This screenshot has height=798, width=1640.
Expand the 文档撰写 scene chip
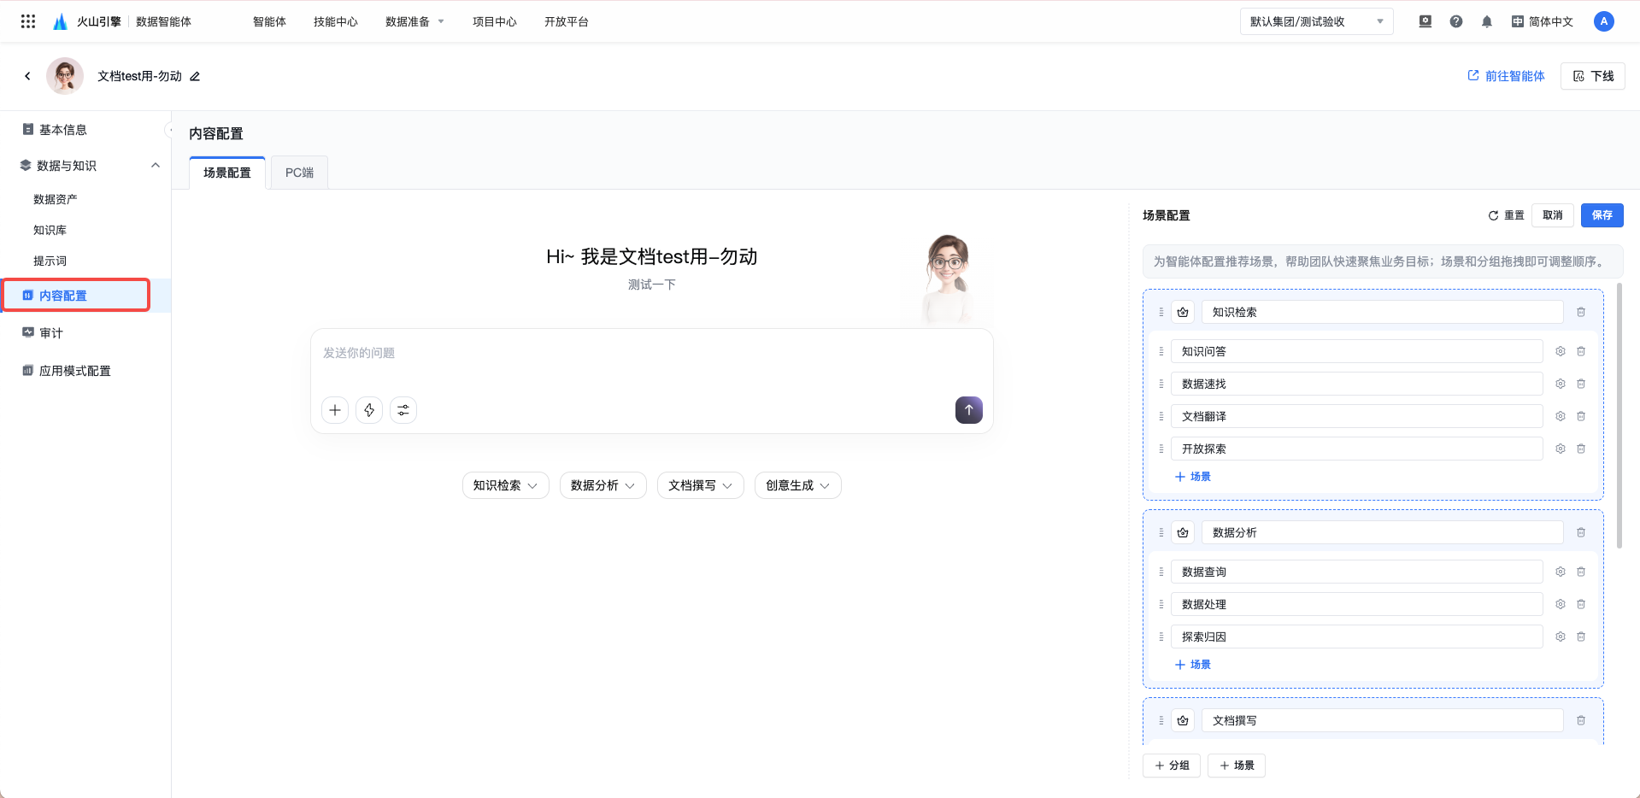coord(701,485)
